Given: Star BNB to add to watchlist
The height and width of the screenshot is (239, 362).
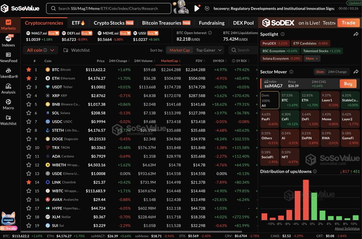Looking at the screenshot, I should (29, 104).
